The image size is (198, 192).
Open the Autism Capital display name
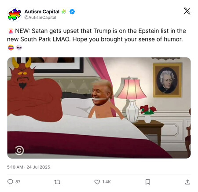[42, 11]
